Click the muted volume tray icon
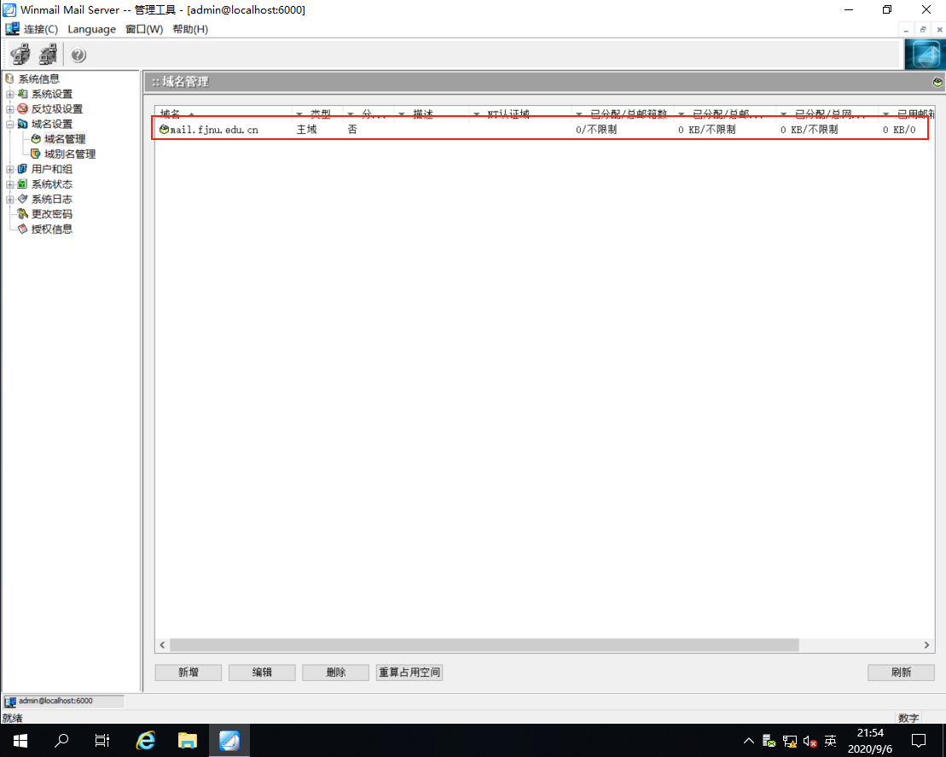Screen dimensions: 946x757 click(x=810, y=741)
